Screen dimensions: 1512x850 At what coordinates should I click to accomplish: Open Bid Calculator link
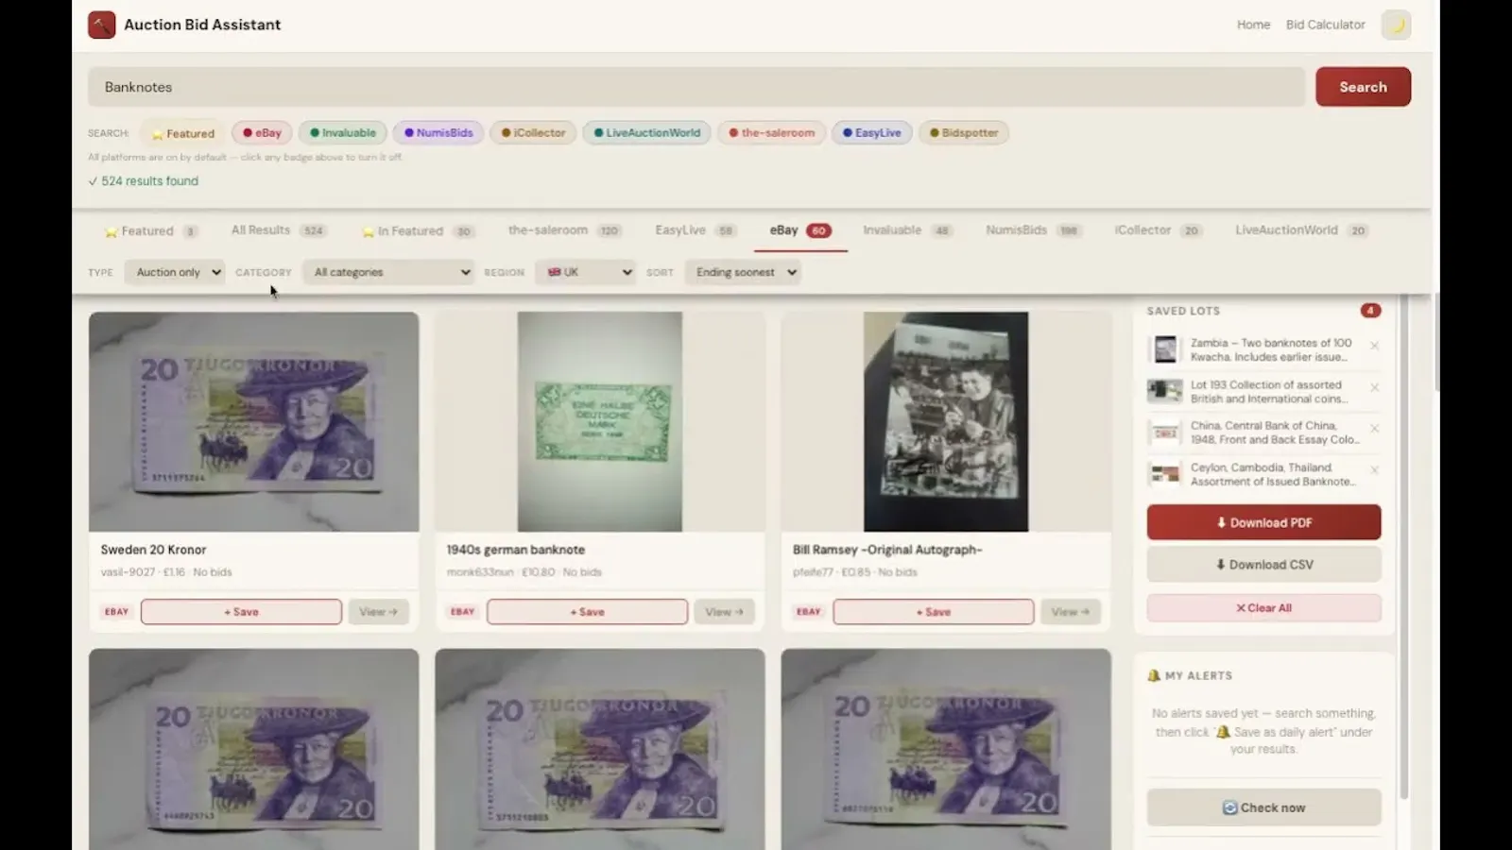pyautogui.click(x=1325, y=25)
